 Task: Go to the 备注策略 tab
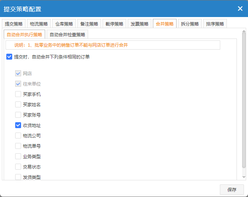pyautogui.click(x=89, y=24)
